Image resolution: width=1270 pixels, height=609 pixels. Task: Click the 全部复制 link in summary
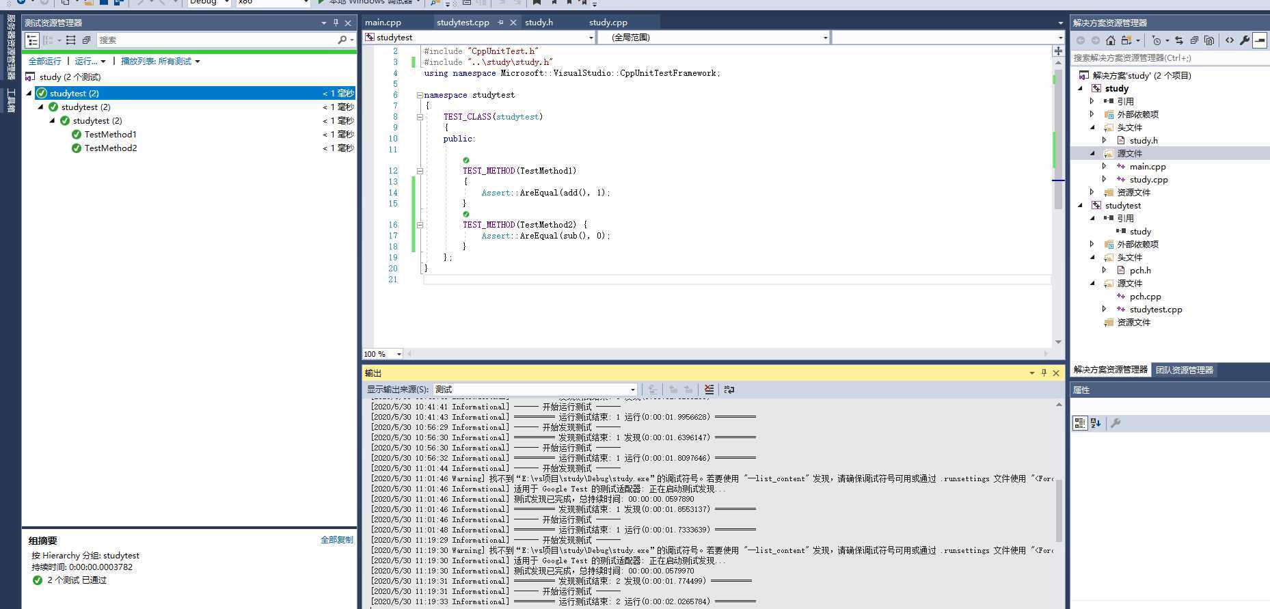(337, 540)
